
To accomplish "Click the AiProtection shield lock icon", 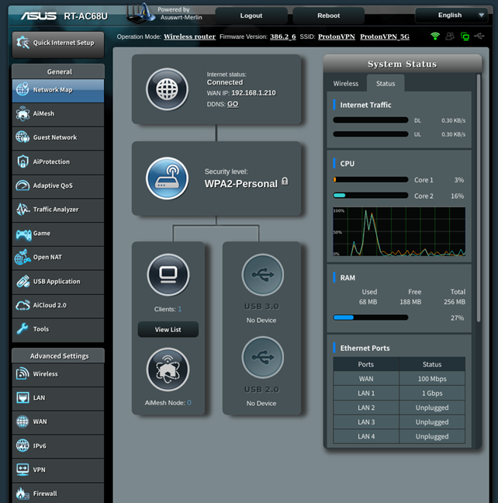I will pos(22,161).
